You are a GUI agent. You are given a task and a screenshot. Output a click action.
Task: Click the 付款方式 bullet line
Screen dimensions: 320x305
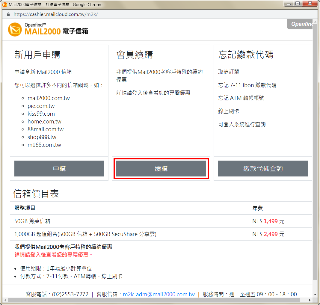[x=71, y=276]
